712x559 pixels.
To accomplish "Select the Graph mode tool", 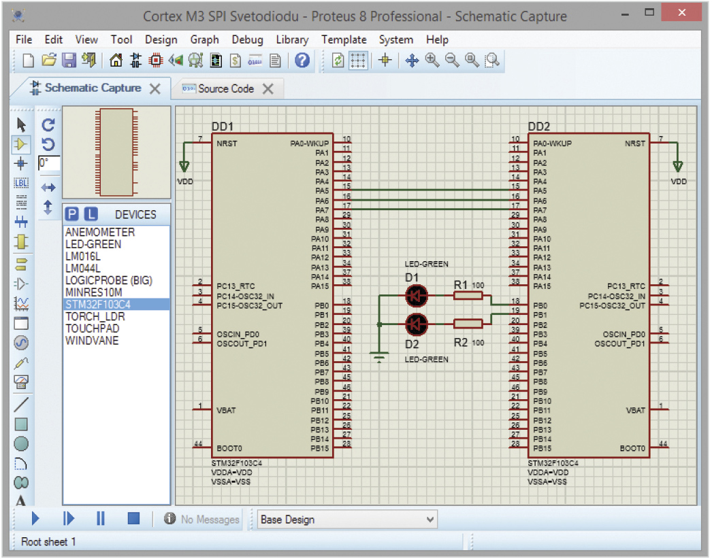I will point(21,303).
